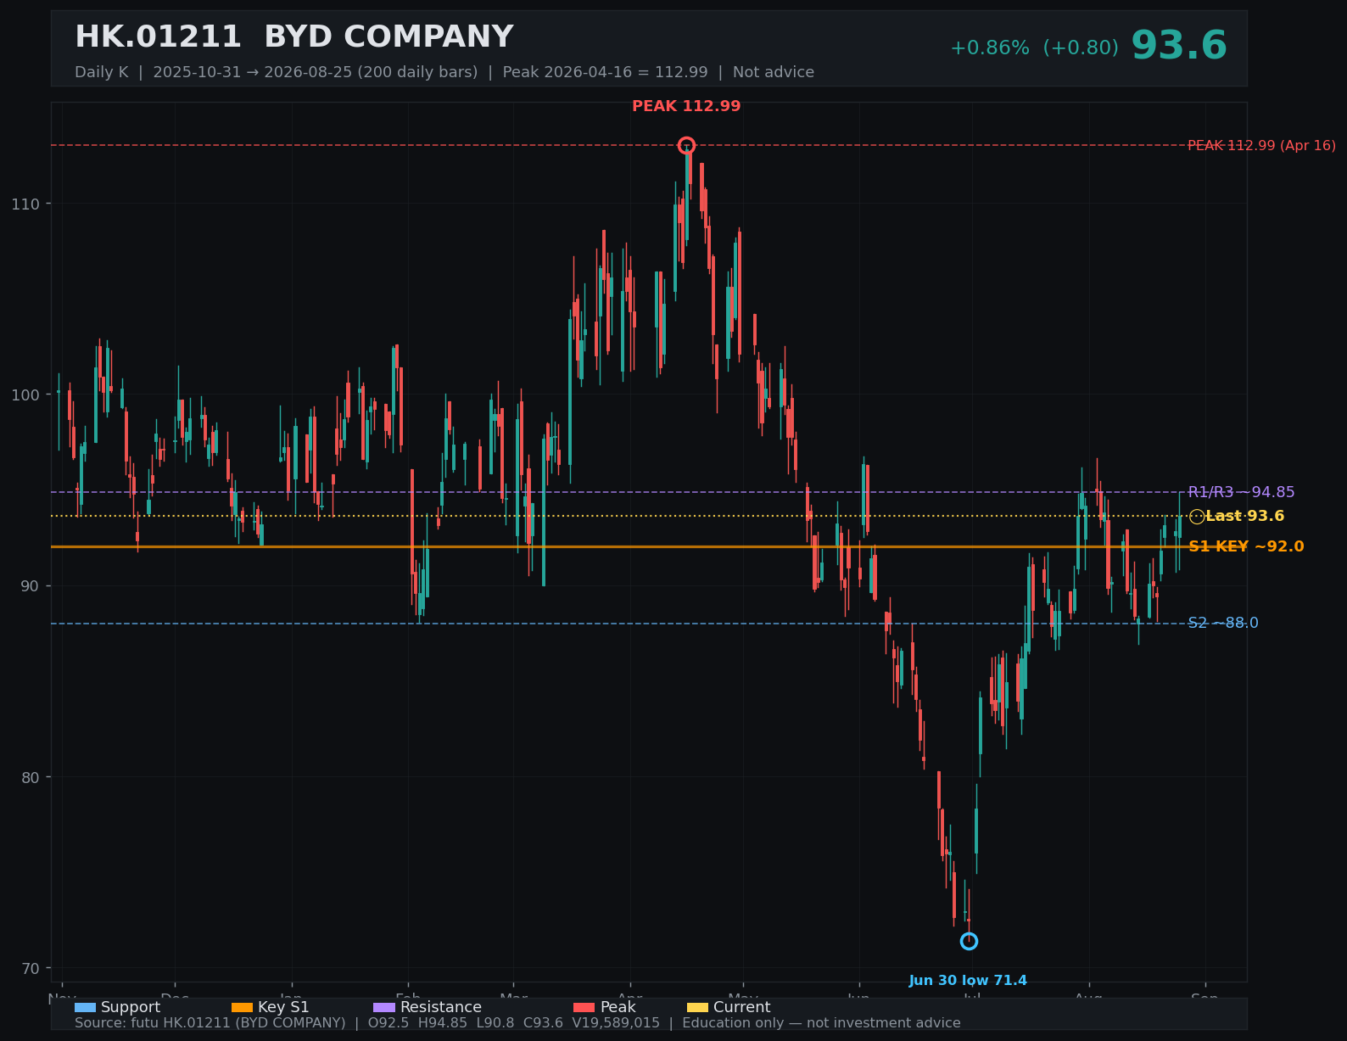This screenshot has width=1347, height=1041.
Task: Click "Peak 2026-04-16 = 112.99" in the subtitle
Action: 605,72
